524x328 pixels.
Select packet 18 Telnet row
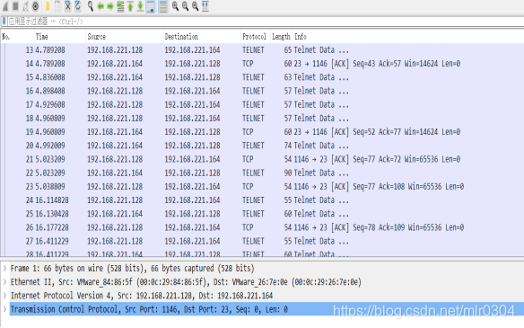coord(262,118)
